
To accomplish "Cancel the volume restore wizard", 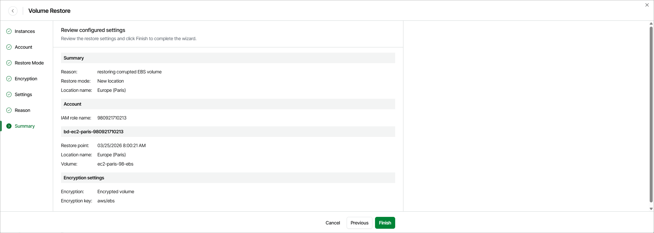I will pos(332,223).
